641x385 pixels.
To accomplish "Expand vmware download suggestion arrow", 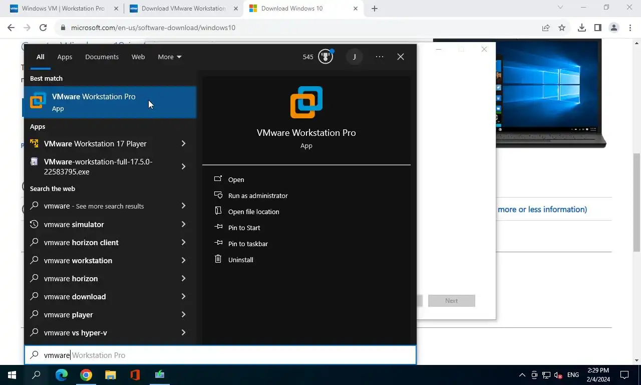I will [183, 296].
